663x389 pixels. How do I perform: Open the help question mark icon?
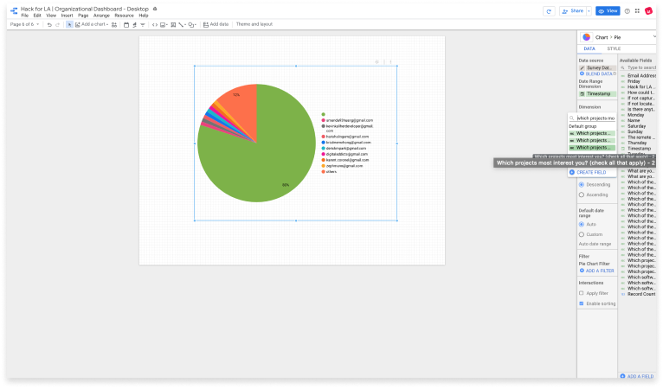(628, 11)
